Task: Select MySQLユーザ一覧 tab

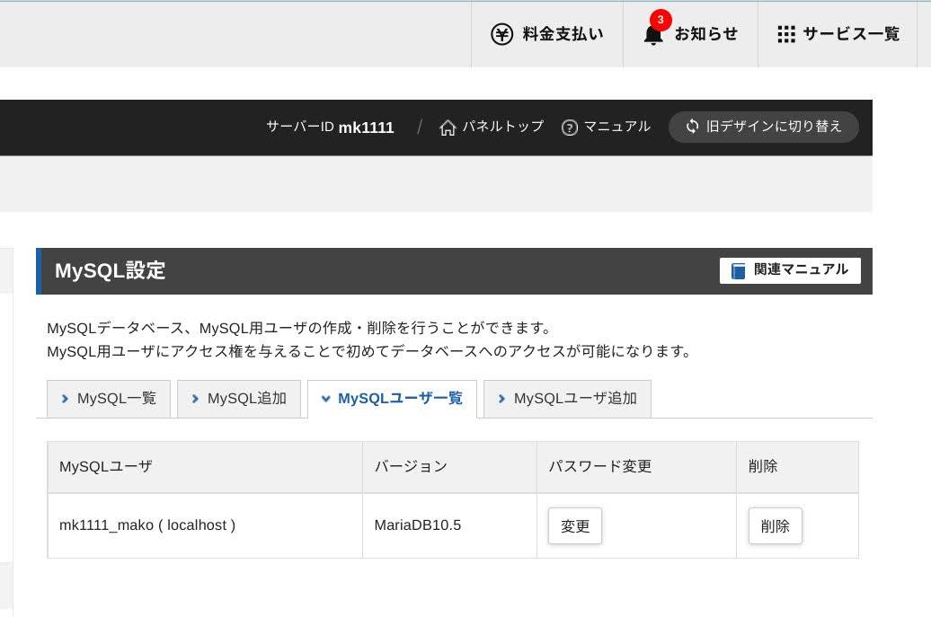Action: pyautogui.click(x=392, y=399)
